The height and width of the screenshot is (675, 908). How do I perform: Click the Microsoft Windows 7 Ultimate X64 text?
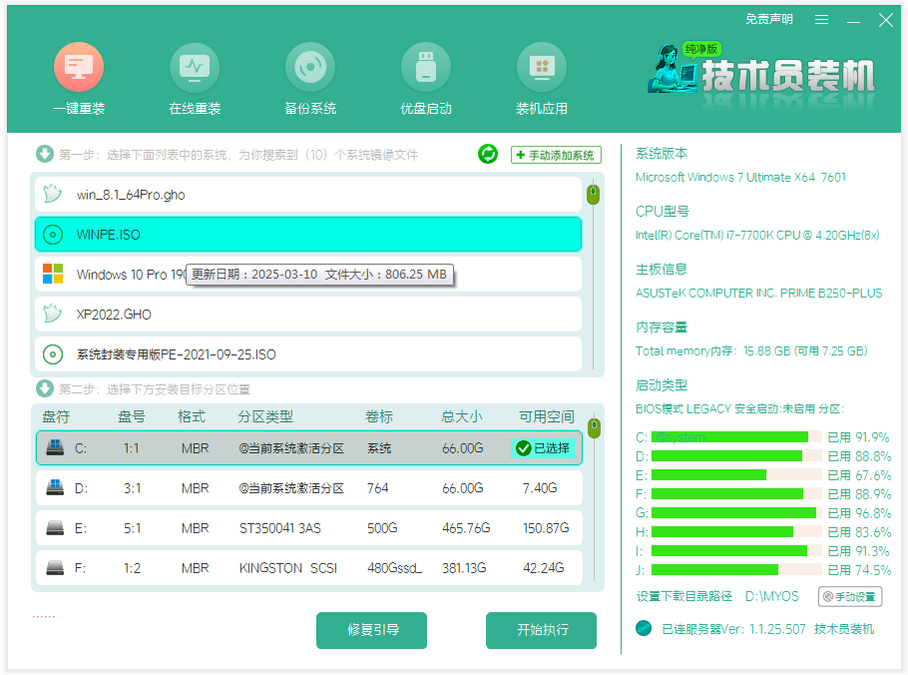click(740, 177)
